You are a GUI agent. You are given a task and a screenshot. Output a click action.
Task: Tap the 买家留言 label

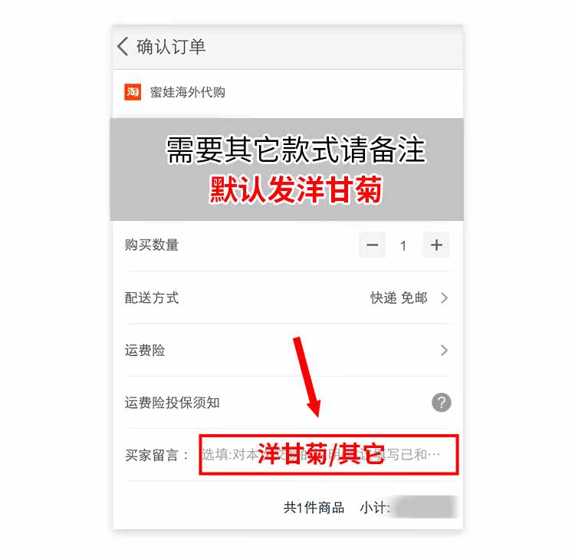click(157, 456)
